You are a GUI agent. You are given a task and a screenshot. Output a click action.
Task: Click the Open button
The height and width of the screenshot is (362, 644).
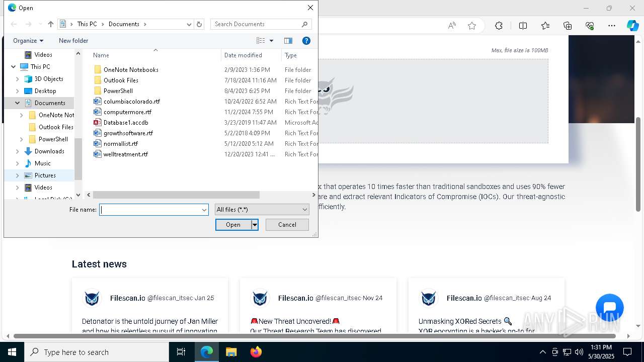point(233,225)
